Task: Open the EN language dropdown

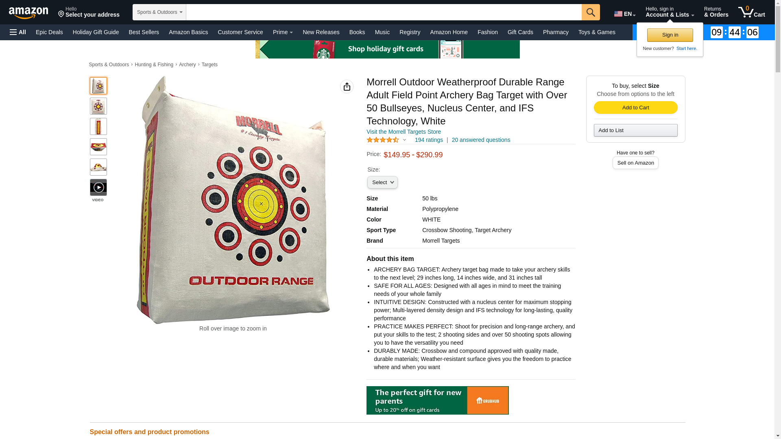Action: [x=625, y=14]
